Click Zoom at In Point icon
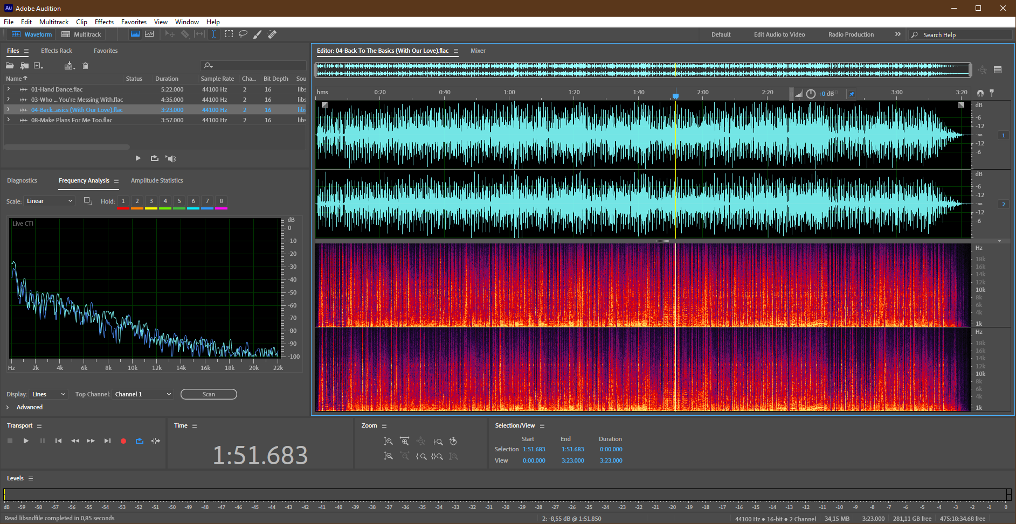The width and height of the screenshot is (1016, 524). [x=421, y=456]
